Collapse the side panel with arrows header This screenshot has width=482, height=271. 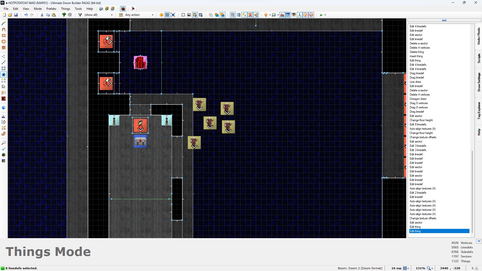click(444, 20)
